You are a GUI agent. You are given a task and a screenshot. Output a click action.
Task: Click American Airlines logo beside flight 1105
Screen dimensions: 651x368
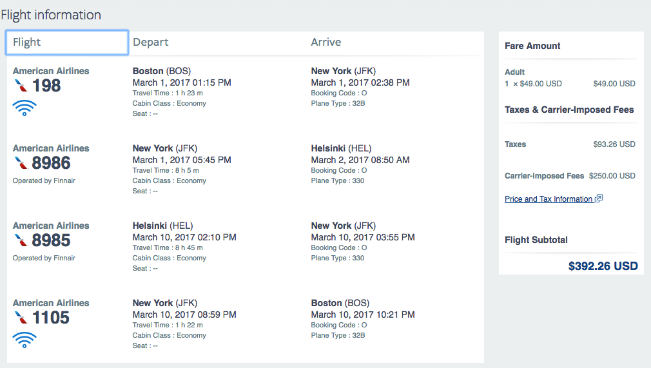pos(21,317)
